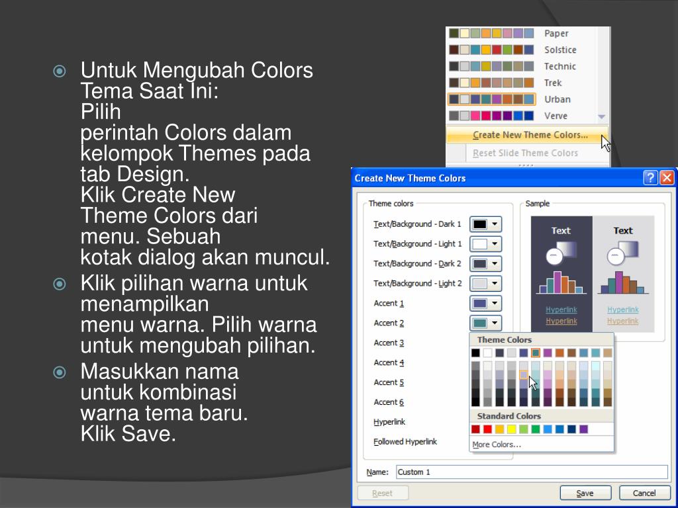Click the Theme Colors heading in color picker
Viewport: 678px width, 508px height.
point(504,339)
